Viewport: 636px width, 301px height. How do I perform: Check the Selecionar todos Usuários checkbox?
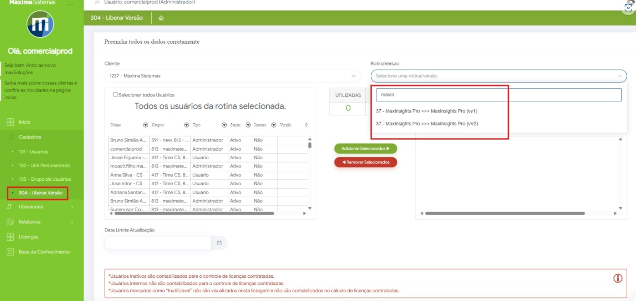(115, 94)
